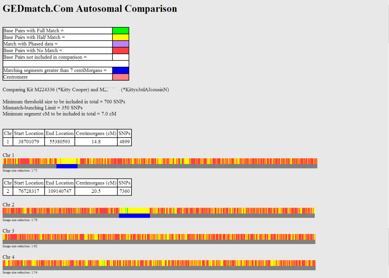The height and width of the screenshot is (278, 389).
Task: Click the GEDmatch.Com Autosomal Comparison heading
Action: (x=90, y=8)
